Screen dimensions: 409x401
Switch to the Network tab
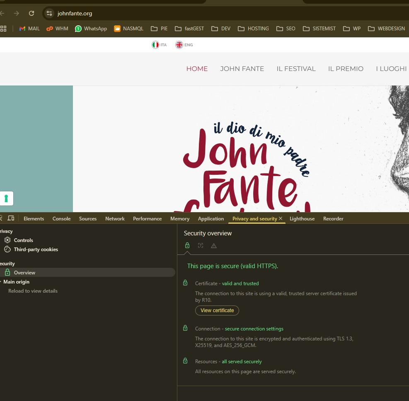115,219
